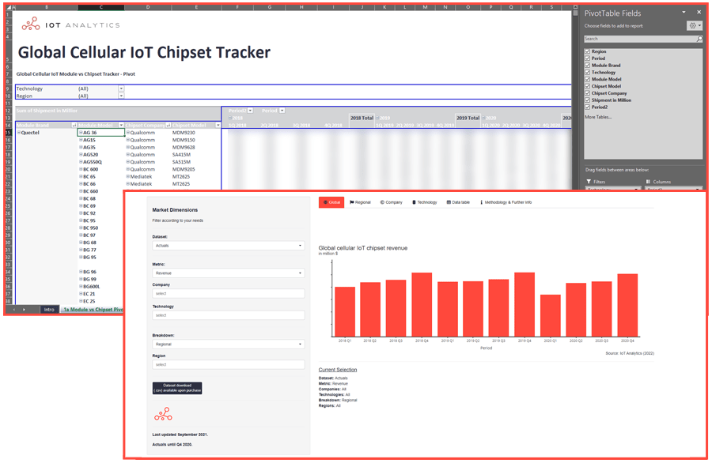Click the red IoT Analytics logo in dashboard sidebar
Viewport: 712px width, 463px height.
(x=163, y=414)
